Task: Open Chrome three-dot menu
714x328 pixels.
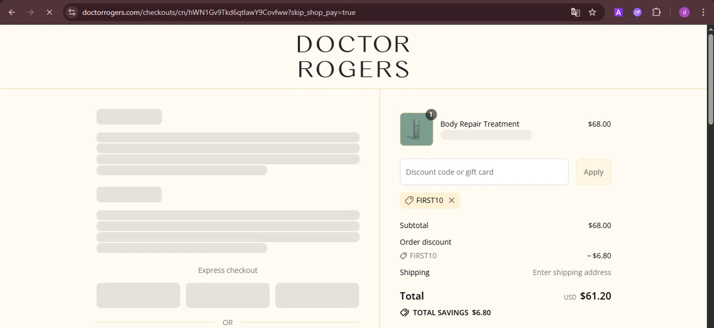Action: point(703,12)
